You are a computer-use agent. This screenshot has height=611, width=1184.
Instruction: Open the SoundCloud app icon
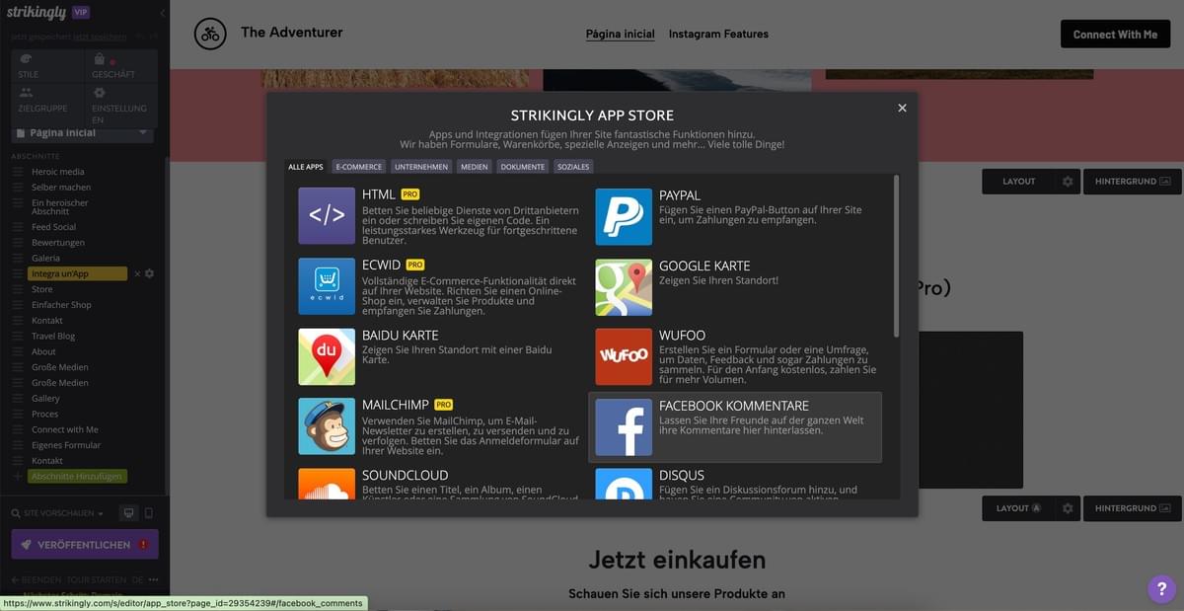point(327,484)
